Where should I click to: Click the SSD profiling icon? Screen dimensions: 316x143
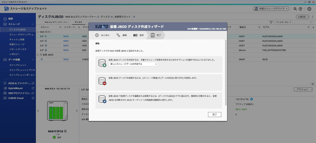(5, 93)
